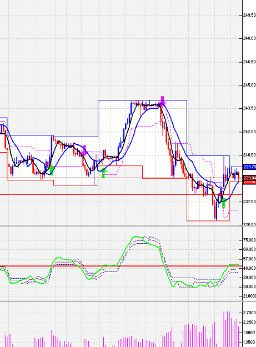Click the 66.000 oscillator axis label
Viewport: 256px width, 347px height.
249,249
